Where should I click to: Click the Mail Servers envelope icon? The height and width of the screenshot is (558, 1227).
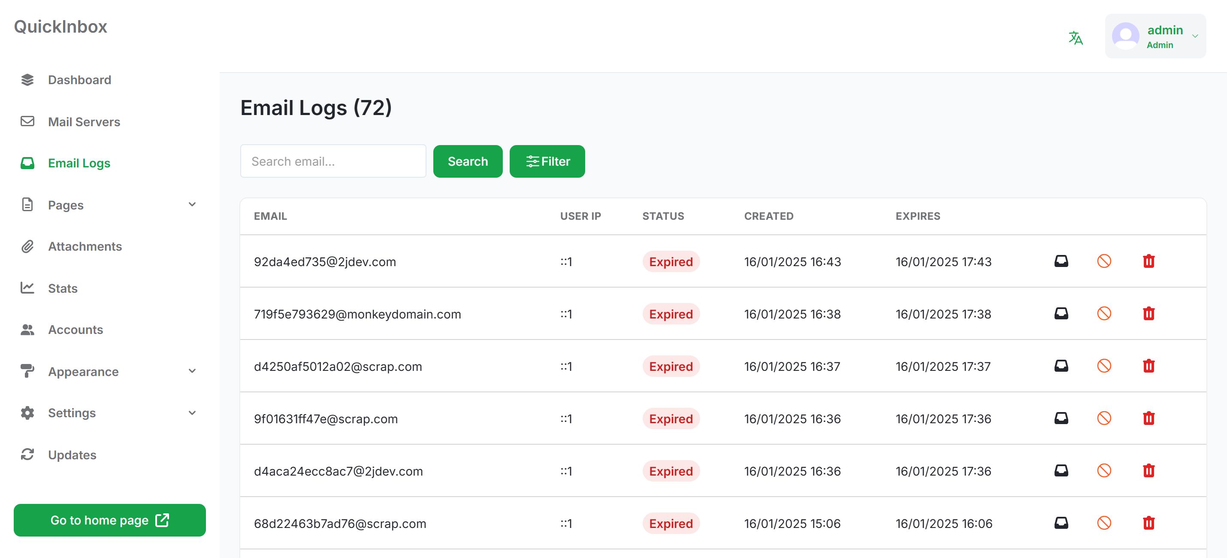(27, 121)
